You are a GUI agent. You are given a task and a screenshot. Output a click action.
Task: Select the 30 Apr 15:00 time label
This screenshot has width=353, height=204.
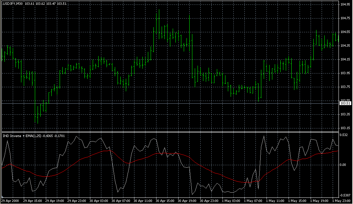click(165, 201)
